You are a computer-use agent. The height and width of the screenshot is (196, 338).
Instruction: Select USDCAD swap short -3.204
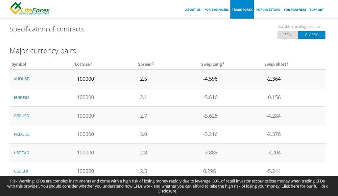273,153
